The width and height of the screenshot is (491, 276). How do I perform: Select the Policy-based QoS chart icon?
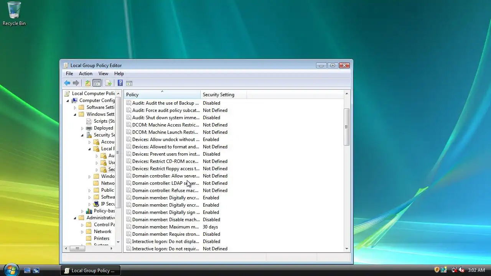point(89,211)
